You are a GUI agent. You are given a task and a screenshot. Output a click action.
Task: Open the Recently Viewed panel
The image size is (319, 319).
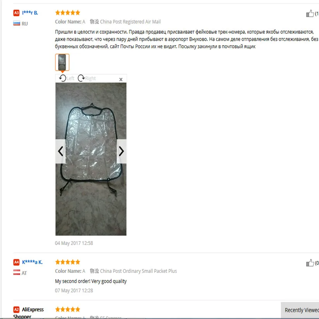(x=300, y=310)
